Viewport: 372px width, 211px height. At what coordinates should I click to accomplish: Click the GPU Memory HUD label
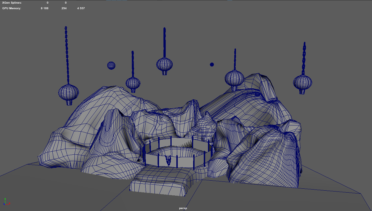coord(11,8)
